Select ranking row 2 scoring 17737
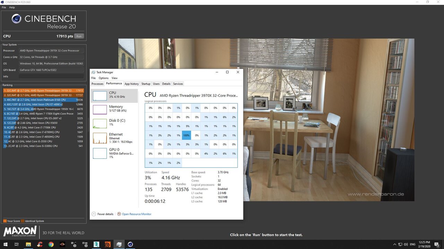The image size is (444, 249). [x=43, y=95]
